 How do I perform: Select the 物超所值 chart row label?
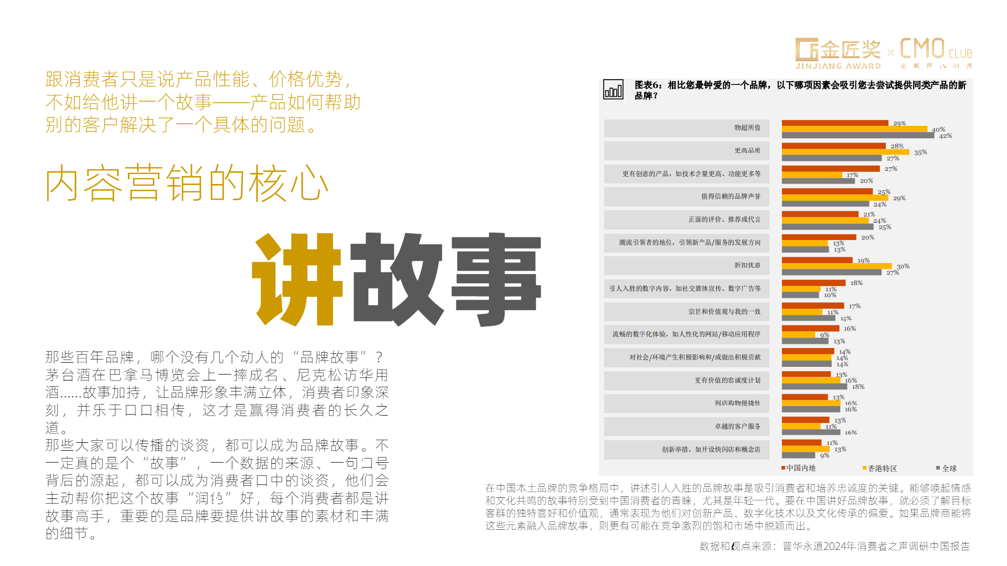pyautogui.click(x=687, y=128)
